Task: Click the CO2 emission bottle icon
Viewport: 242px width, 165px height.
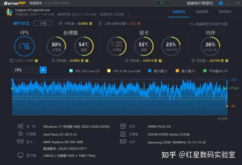Action: [100, 23]
